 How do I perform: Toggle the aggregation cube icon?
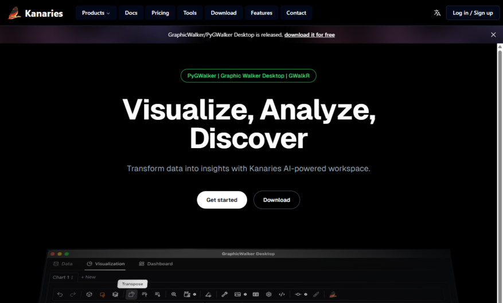(89, 294)
